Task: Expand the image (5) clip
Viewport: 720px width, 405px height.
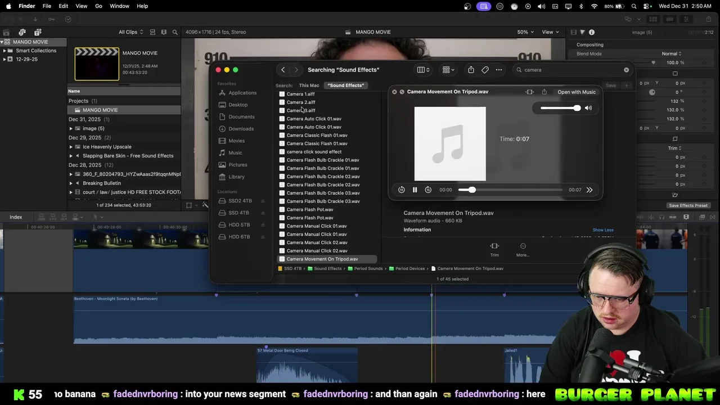Action: pyautogui.click(x=71, y=129)
